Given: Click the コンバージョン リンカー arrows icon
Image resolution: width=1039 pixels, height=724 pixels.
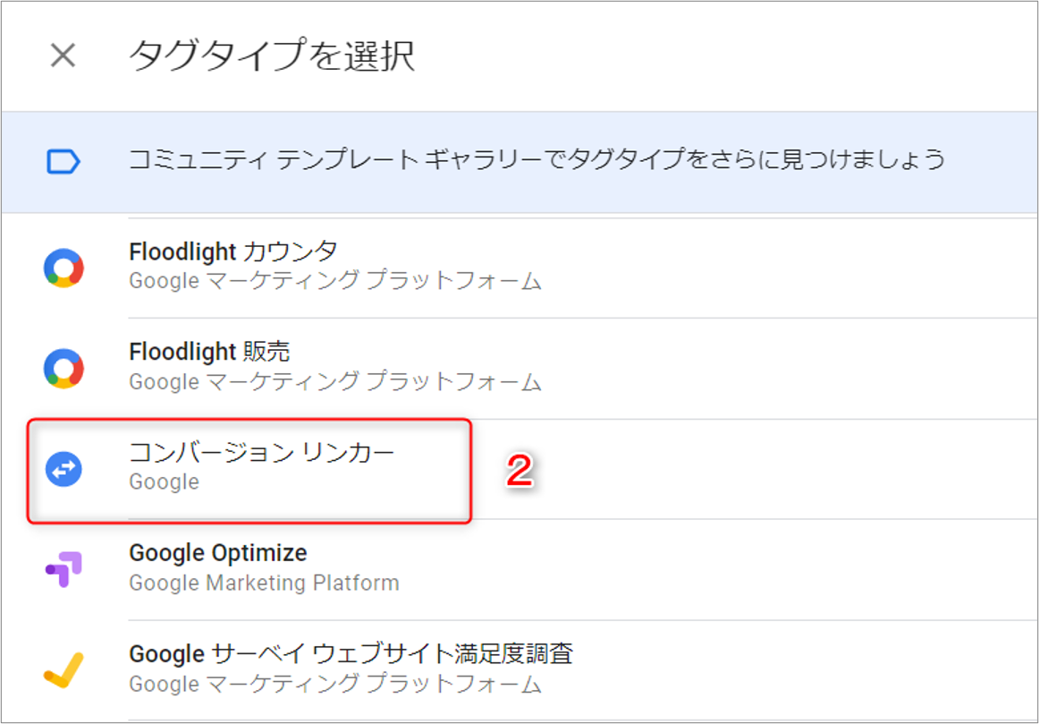Looking at the screenshot, I should point(63,469).
